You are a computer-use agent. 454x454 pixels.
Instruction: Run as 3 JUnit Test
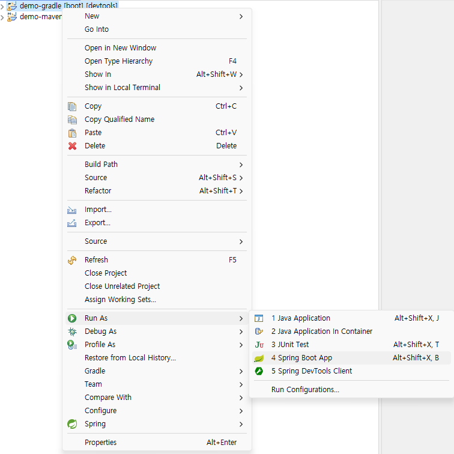(x=351, y=345)
